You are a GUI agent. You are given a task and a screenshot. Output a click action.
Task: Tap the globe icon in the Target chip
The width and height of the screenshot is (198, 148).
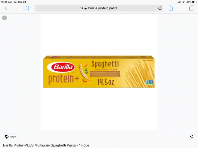pyautogui.click(x=6, y=137)
